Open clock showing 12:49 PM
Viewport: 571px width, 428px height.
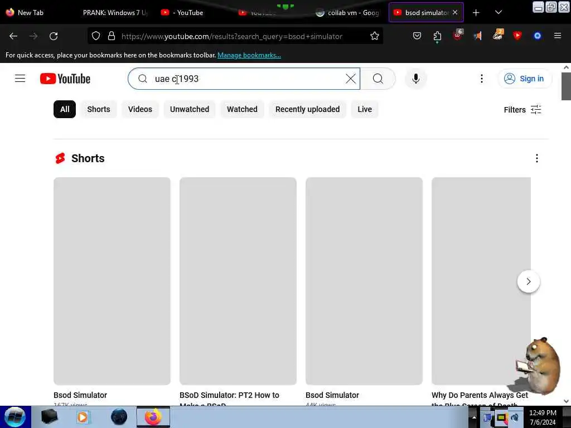click(x=543, y=417)
